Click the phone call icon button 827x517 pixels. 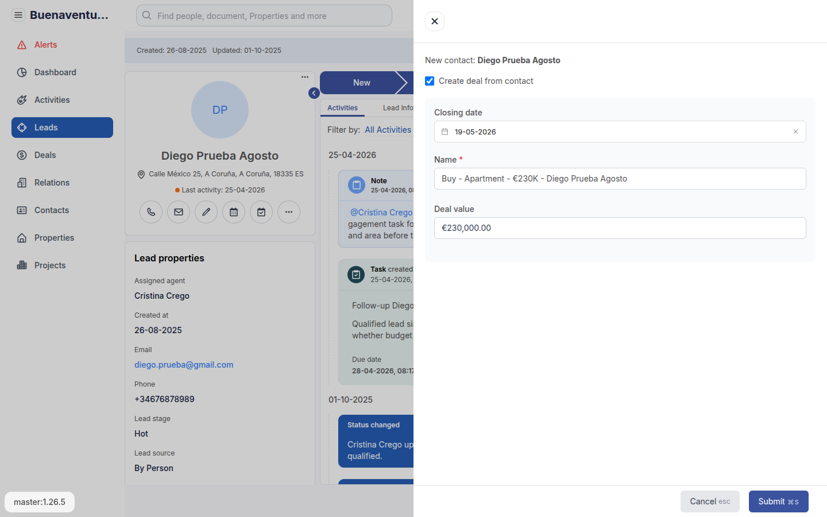[x=151, y=212]
